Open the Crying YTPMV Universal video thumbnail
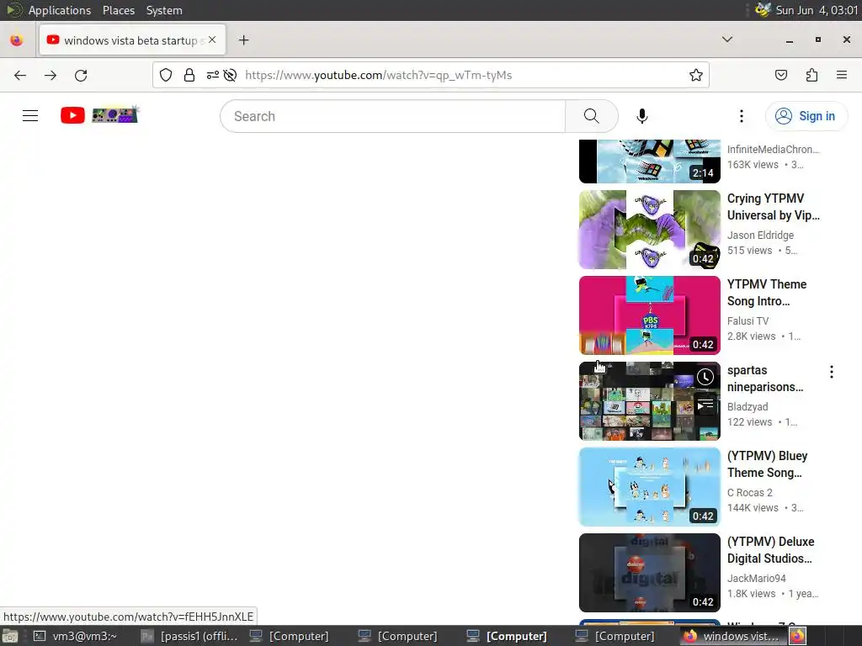Image resolution: width=862 pixels, height=646 pixels. pos(650,230)
